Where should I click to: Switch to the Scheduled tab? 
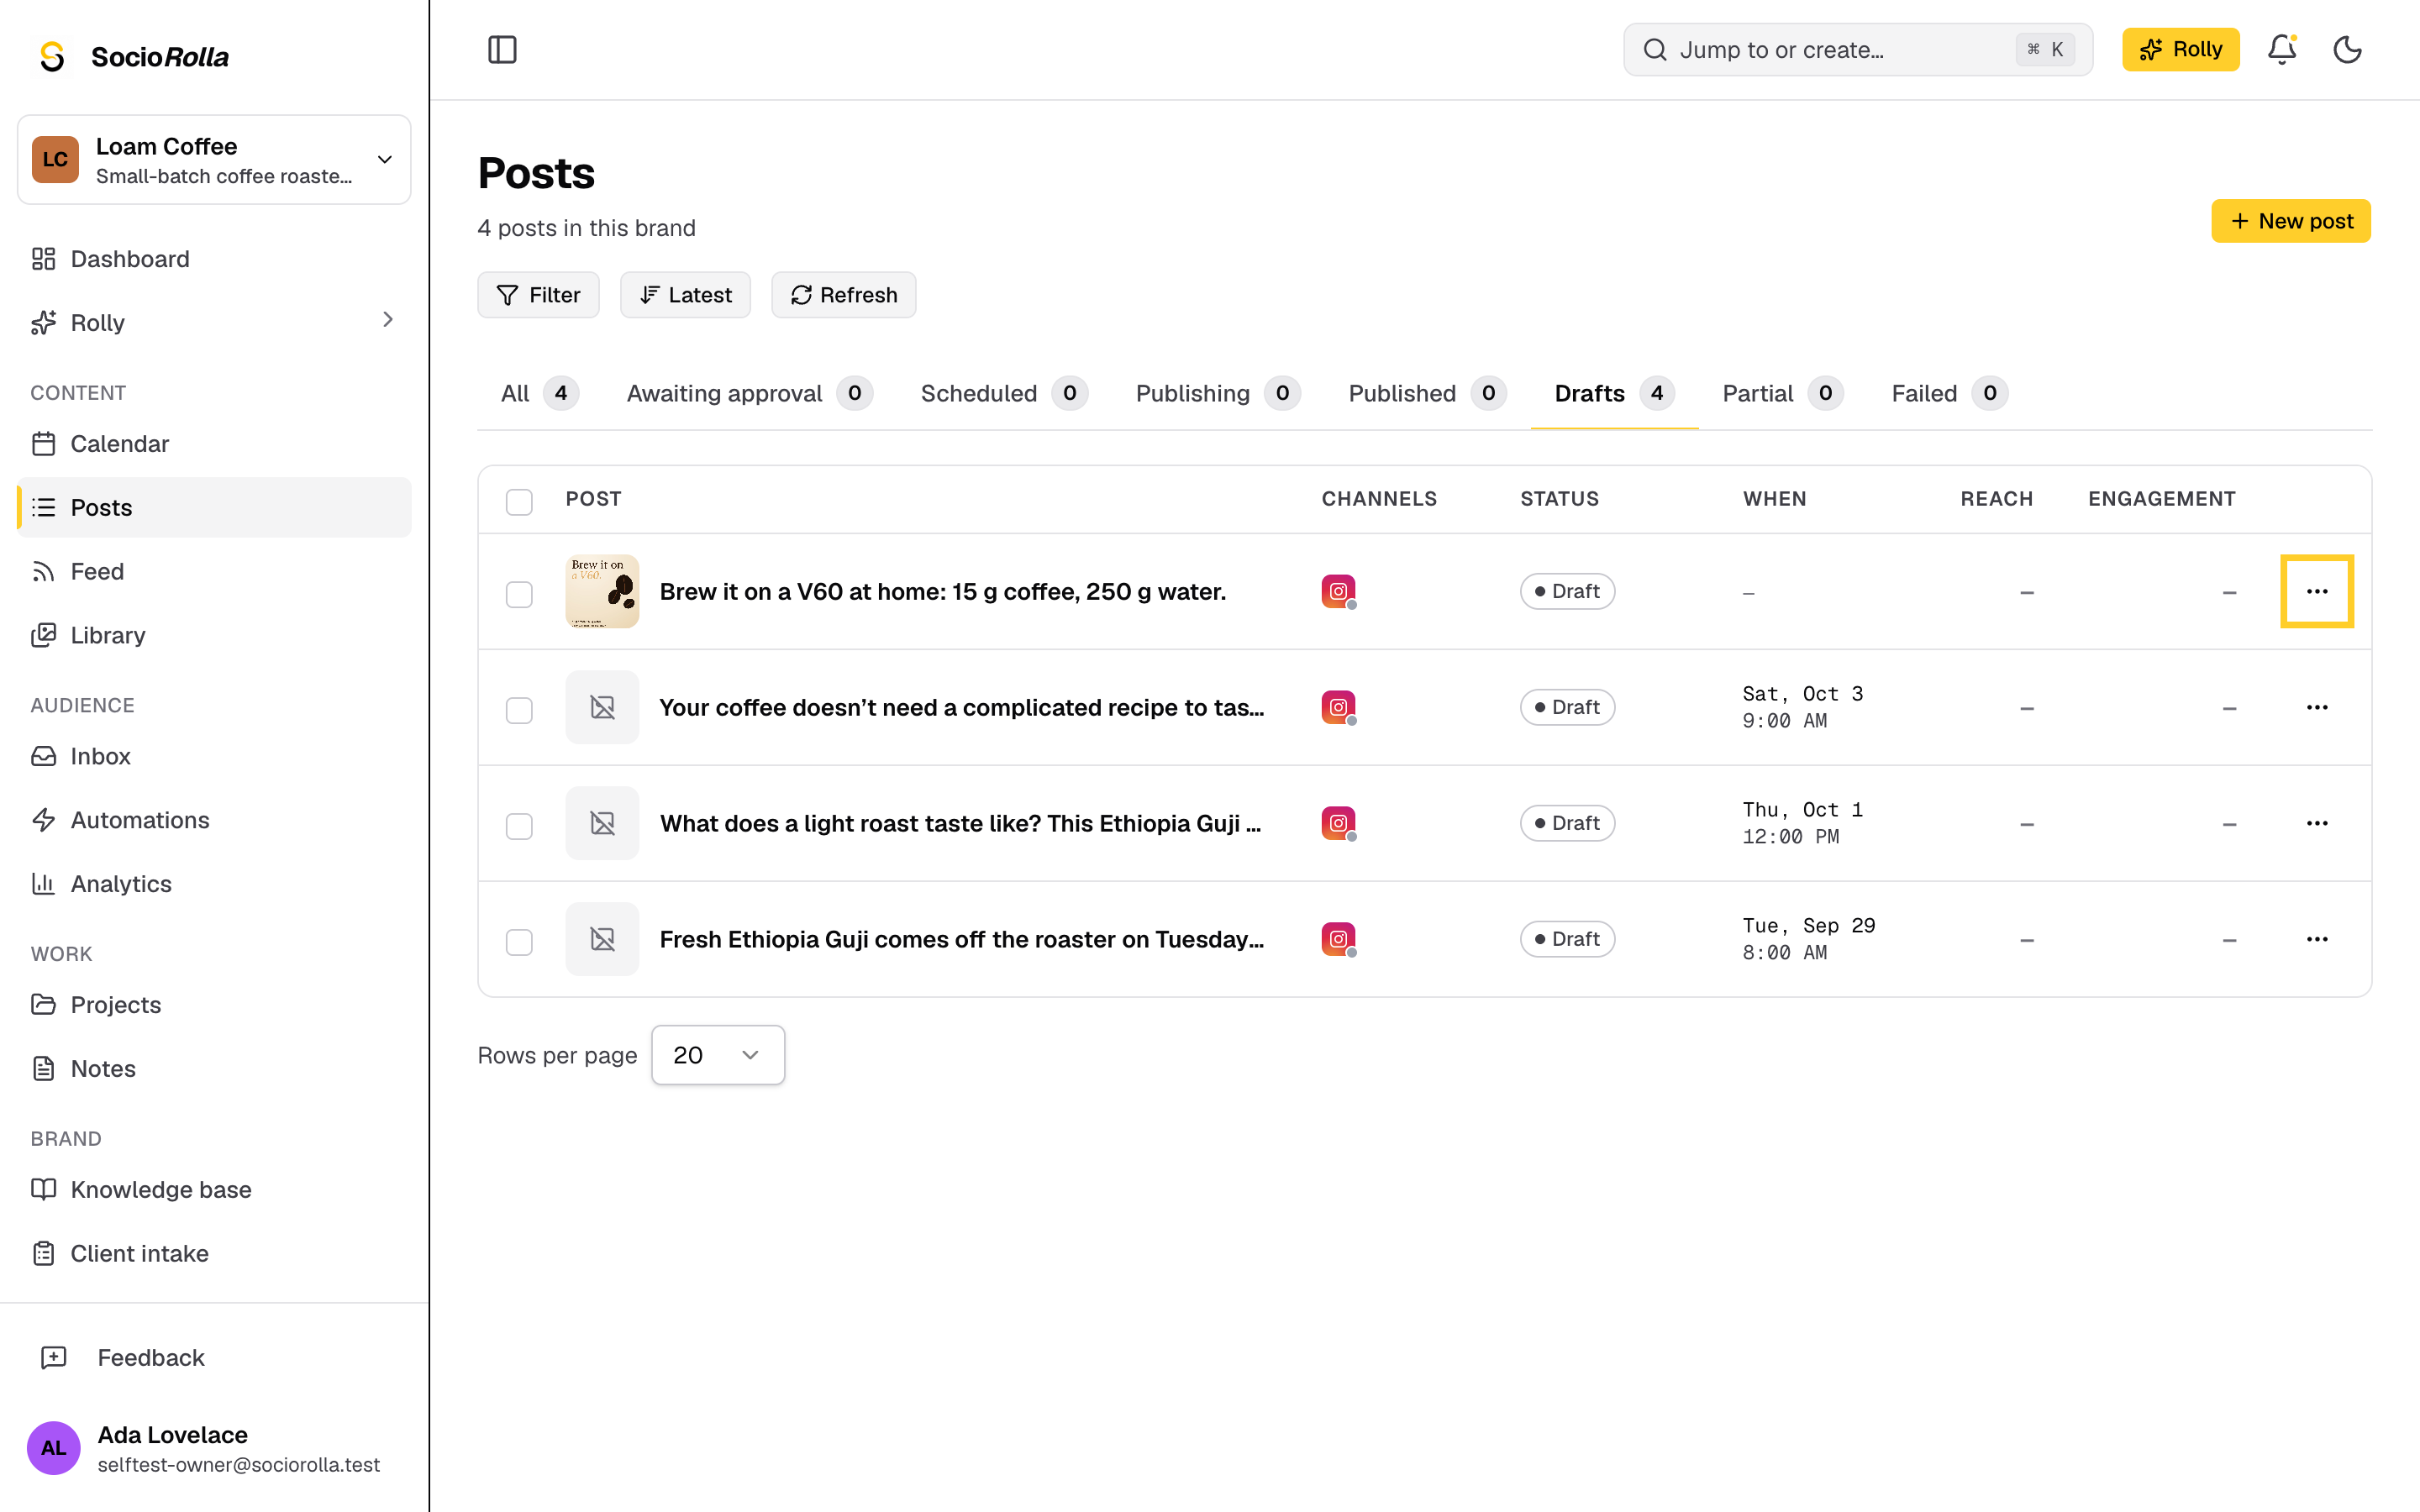coord(1003,393)
